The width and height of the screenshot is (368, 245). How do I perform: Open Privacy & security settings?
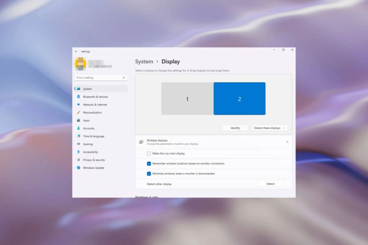point(101,160)
